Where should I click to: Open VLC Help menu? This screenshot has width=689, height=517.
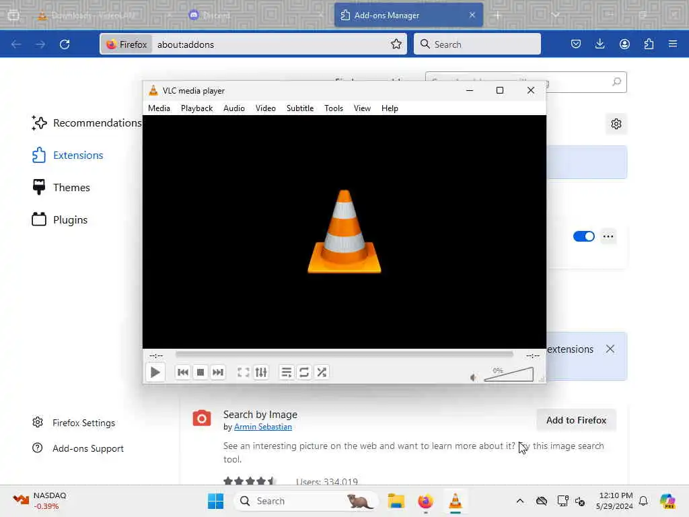390,108
